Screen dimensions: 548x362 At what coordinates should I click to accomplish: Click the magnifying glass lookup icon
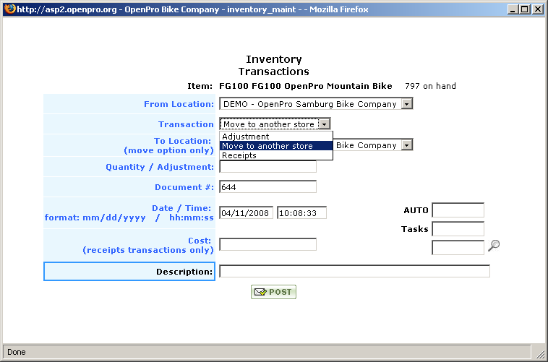[x=494, y=246]
